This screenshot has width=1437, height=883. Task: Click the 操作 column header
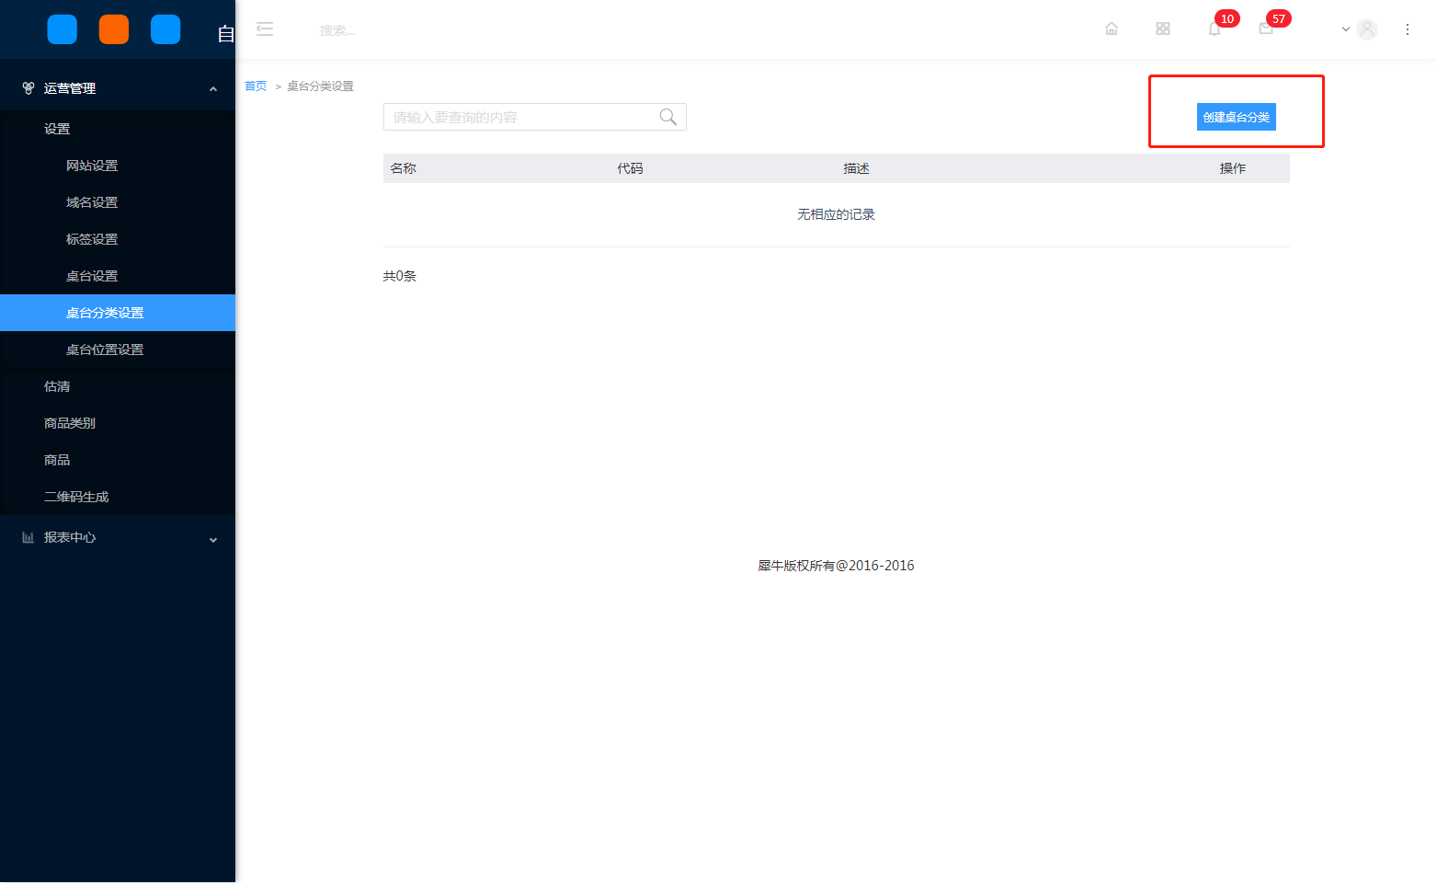(x=1233, y=168)
